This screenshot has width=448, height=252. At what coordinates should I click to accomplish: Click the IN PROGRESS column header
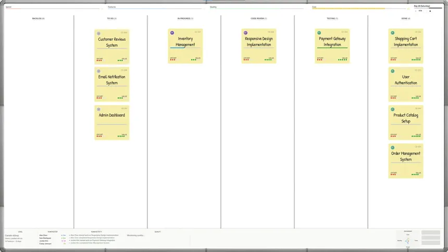[185, 19]
